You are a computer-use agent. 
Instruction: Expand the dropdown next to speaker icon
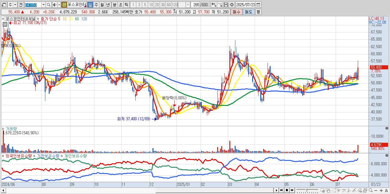(59, 5)
